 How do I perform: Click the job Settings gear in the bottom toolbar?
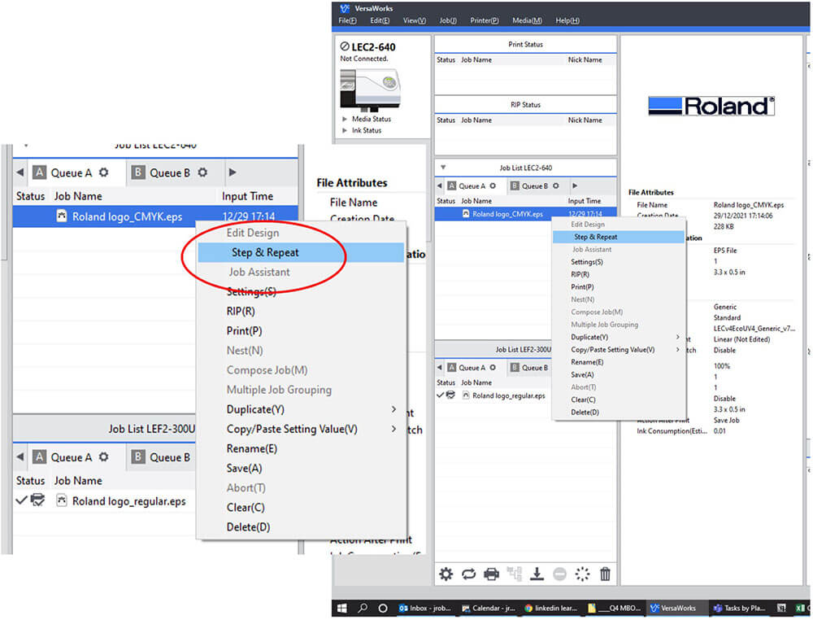click(x=446, y=574)
